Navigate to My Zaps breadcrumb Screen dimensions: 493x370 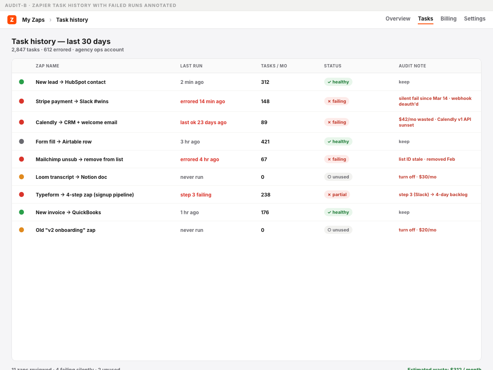point(33,20)
